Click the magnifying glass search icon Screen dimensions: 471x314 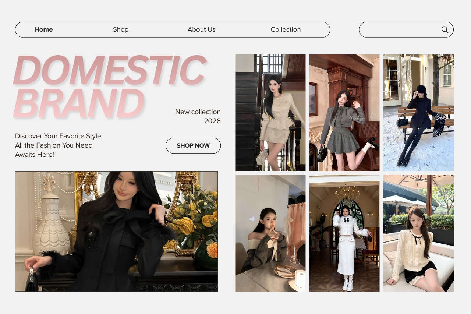point(445,30)
